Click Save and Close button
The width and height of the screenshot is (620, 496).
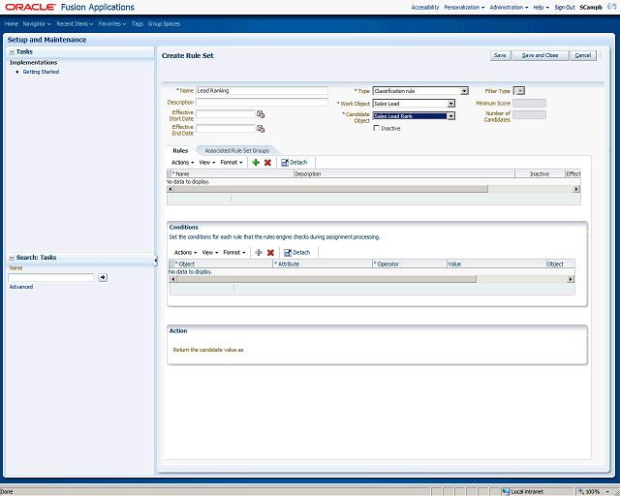[541, 55]
